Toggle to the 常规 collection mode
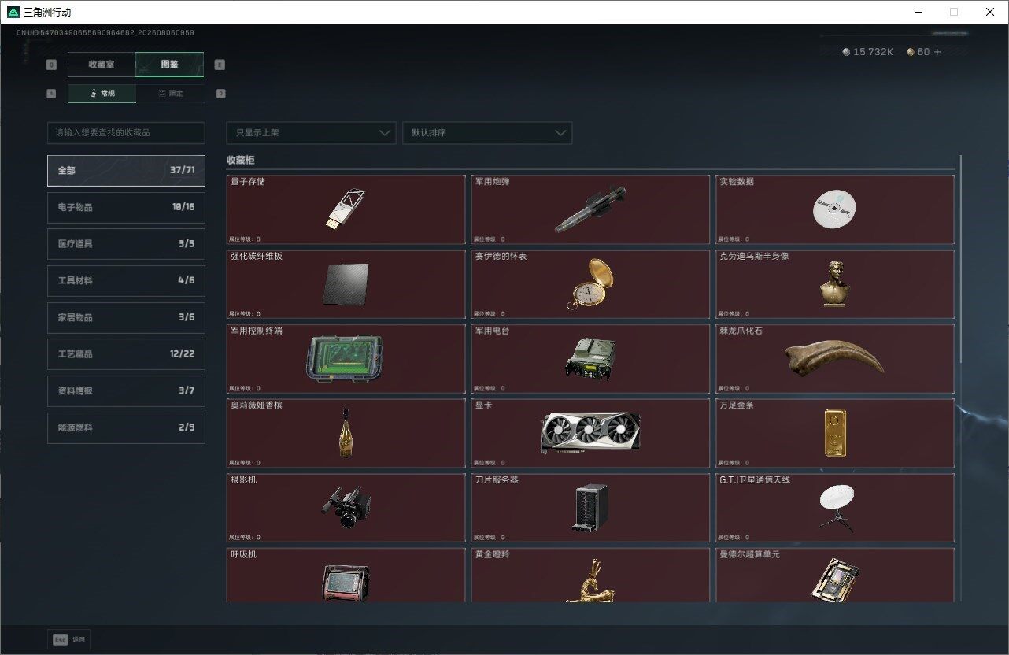 coord(102,94)
